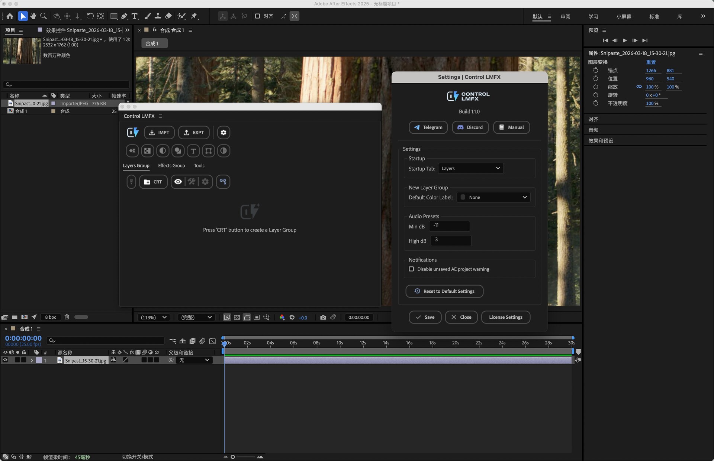Enable Disable unsaved AE project warning
The image size is (714, 461).
click(411, 269)
